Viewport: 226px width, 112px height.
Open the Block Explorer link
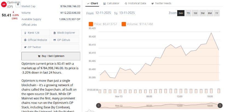64,33
